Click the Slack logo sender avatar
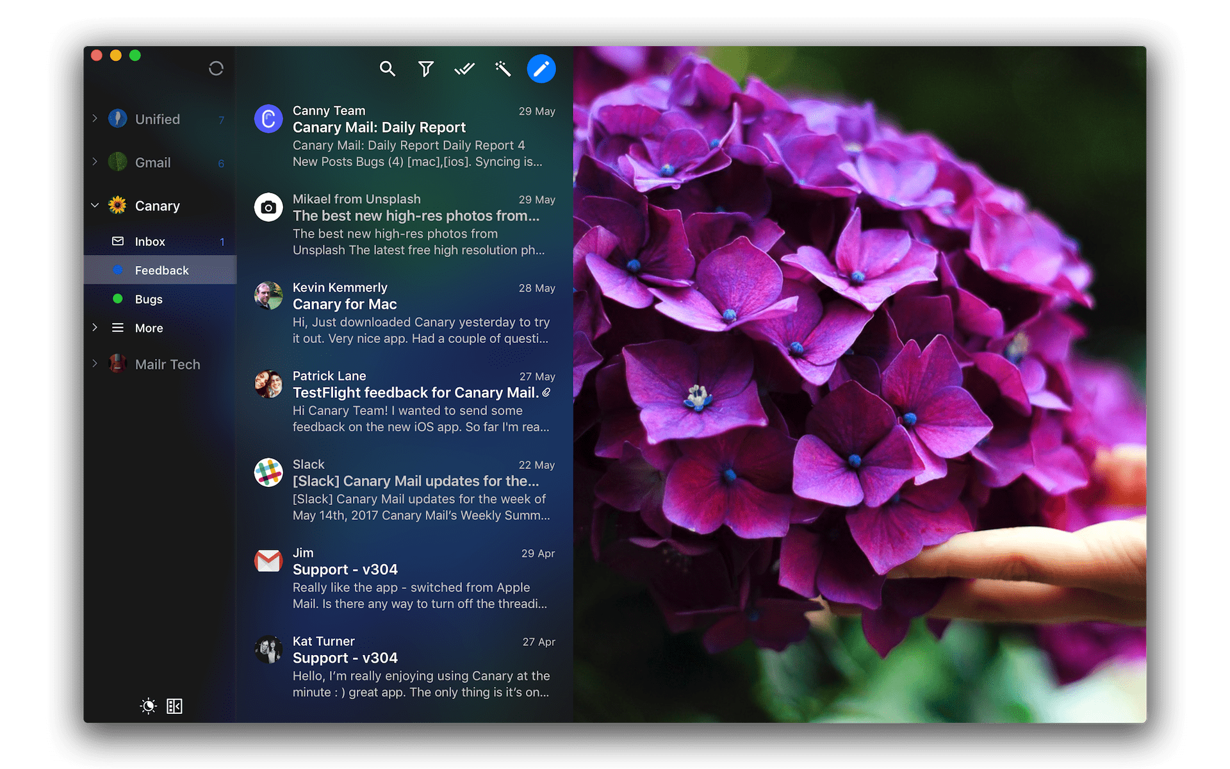 click(268, 472)
